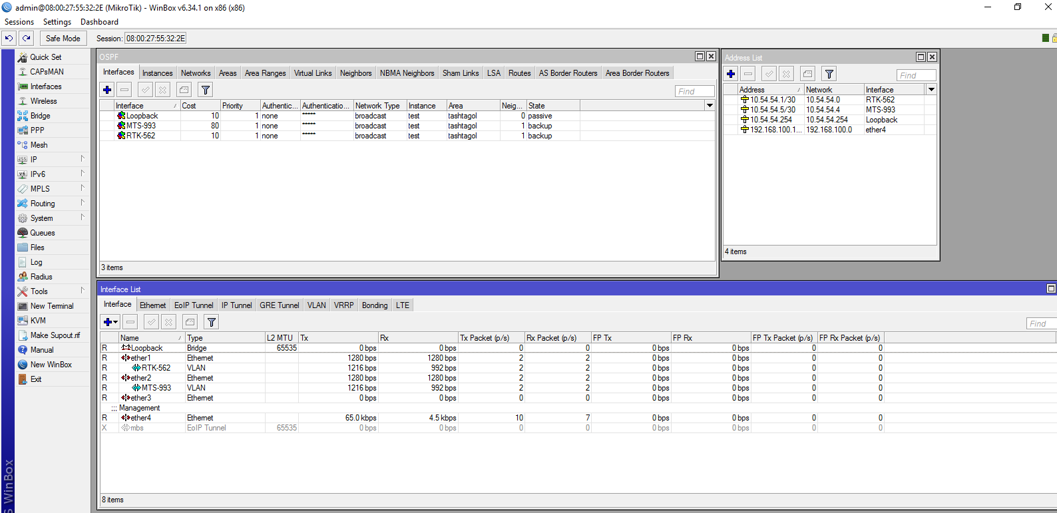The image size is (1057, 513).
Task: Expand the Routing submenu
Action: (53, 204)
